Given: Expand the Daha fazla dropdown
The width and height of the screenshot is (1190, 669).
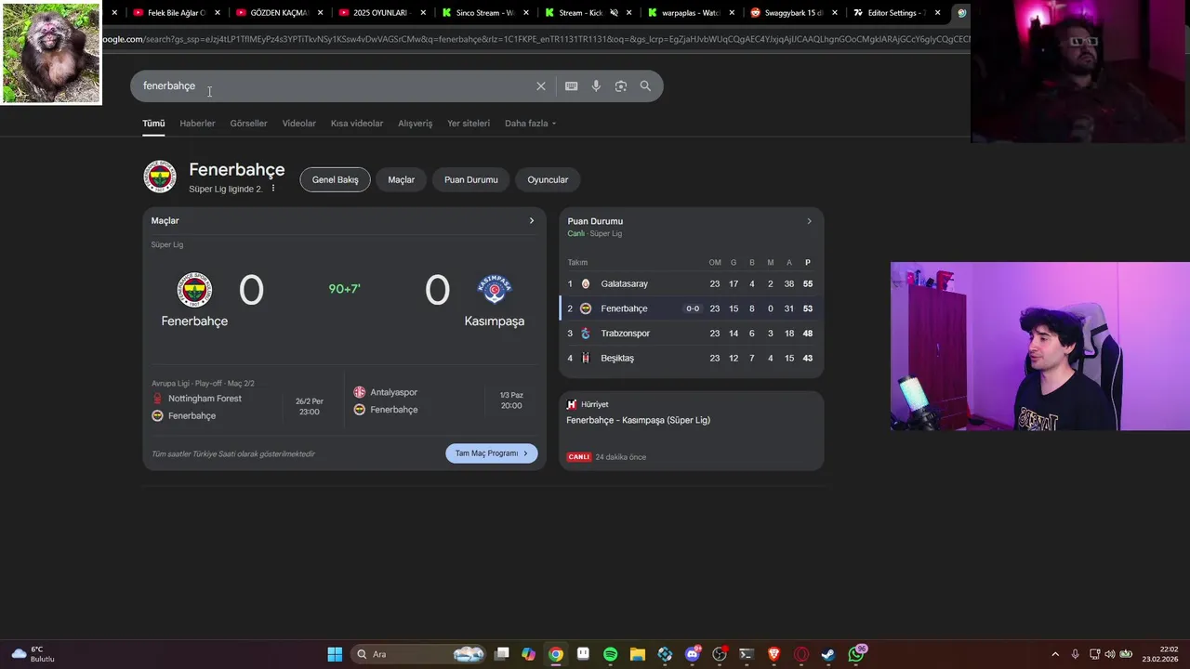Looking at the screenshot, I should (530, 124).
